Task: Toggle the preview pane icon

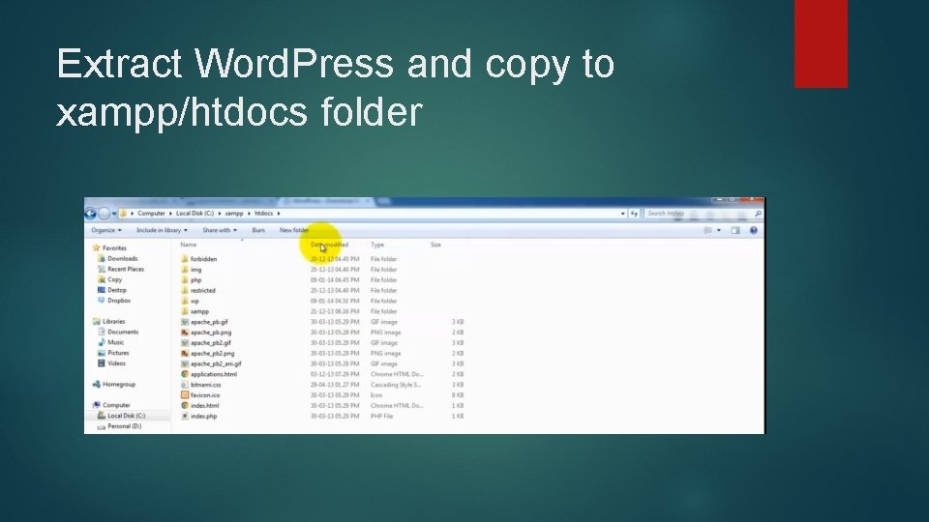Action: (735, 230)
